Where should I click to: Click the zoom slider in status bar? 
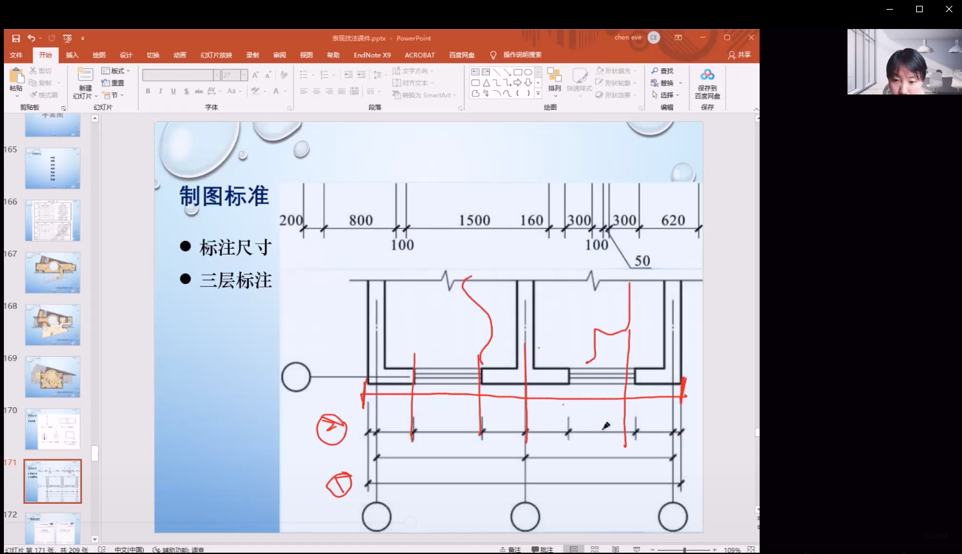pos(684,549)
